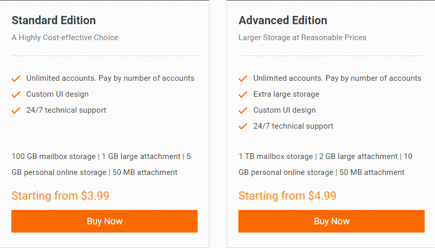Click 'Larger Storage at Reasonable Prices' subtitle

pos(302,38)
